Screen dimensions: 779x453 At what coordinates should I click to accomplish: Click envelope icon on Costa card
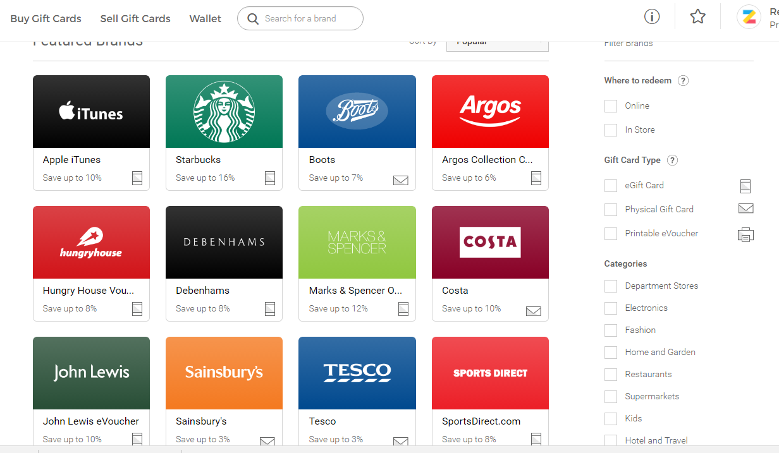(534, 311)
